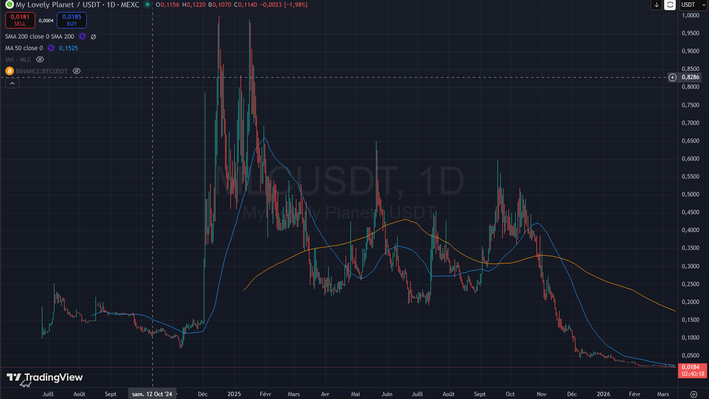Open chart settings gear at bottom right
The height and width of the screenshot is (399, 709).
tap(694, 393)
